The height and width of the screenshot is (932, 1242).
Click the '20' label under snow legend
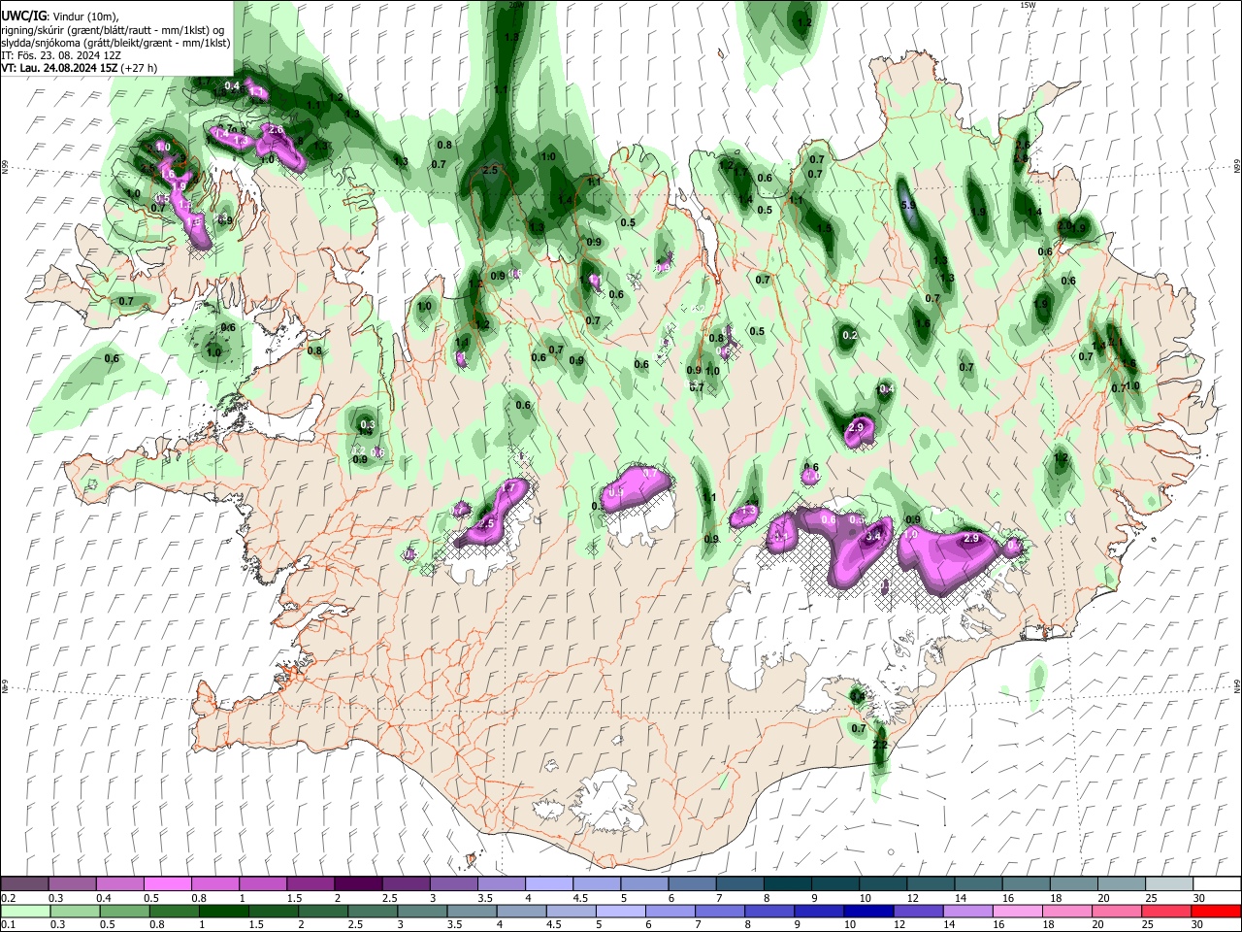click(x=1103, y=898)
